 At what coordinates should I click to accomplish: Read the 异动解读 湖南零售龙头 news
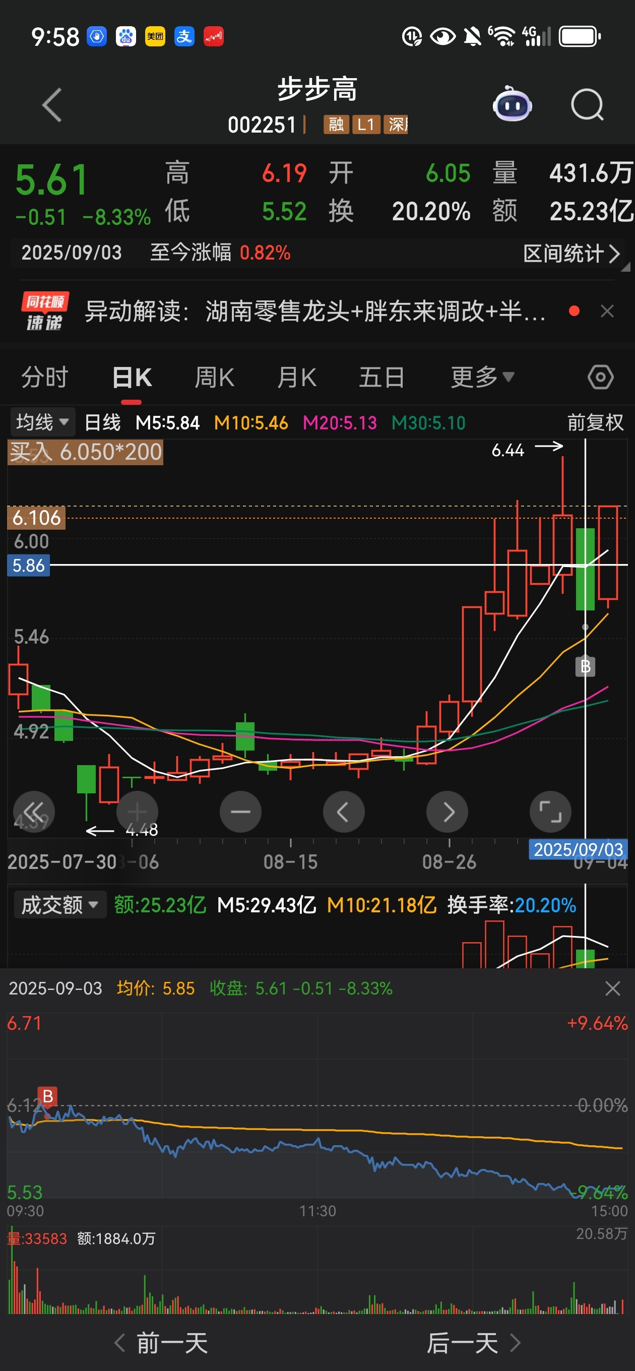pyautogui.click(x=314, y=311)
